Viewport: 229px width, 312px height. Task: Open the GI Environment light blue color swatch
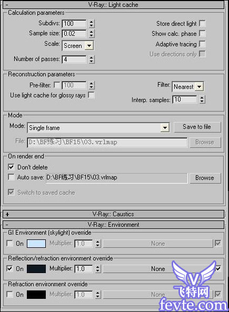point(36,244)
